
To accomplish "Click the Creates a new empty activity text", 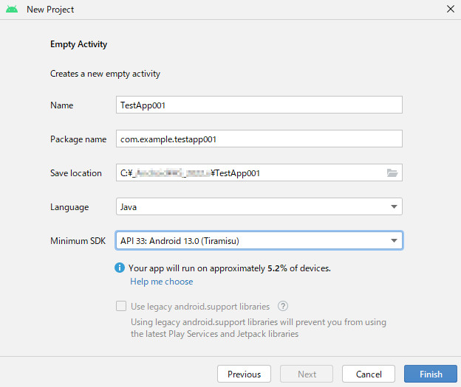I will [105, 74].
